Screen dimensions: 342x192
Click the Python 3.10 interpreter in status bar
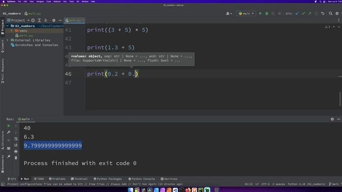tap(306, 184)
